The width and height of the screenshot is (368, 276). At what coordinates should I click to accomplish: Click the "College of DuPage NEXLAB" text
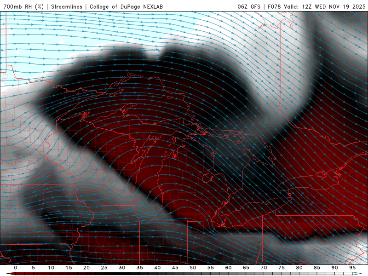click(x=126, y=6)
